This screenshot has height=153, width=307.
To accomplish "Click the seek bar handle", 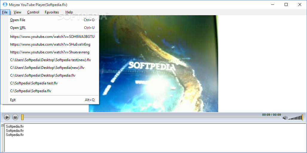I will (22, 117).
